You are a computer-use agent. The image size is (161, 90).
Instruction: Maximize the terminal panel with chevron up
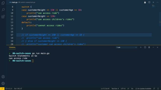pyautogui.click(x=153, y=47)
